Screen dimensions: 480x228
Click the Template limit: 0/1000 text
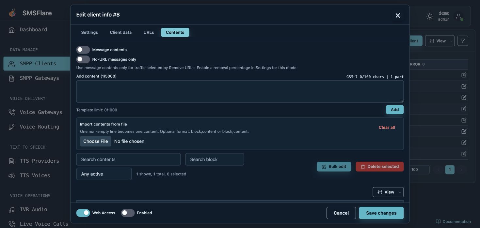97,110
